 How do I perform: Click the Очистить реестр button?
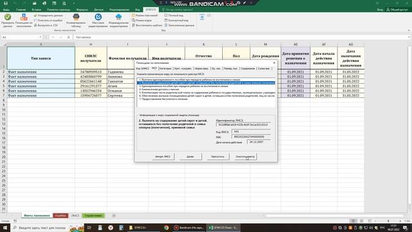click(245, 157)
